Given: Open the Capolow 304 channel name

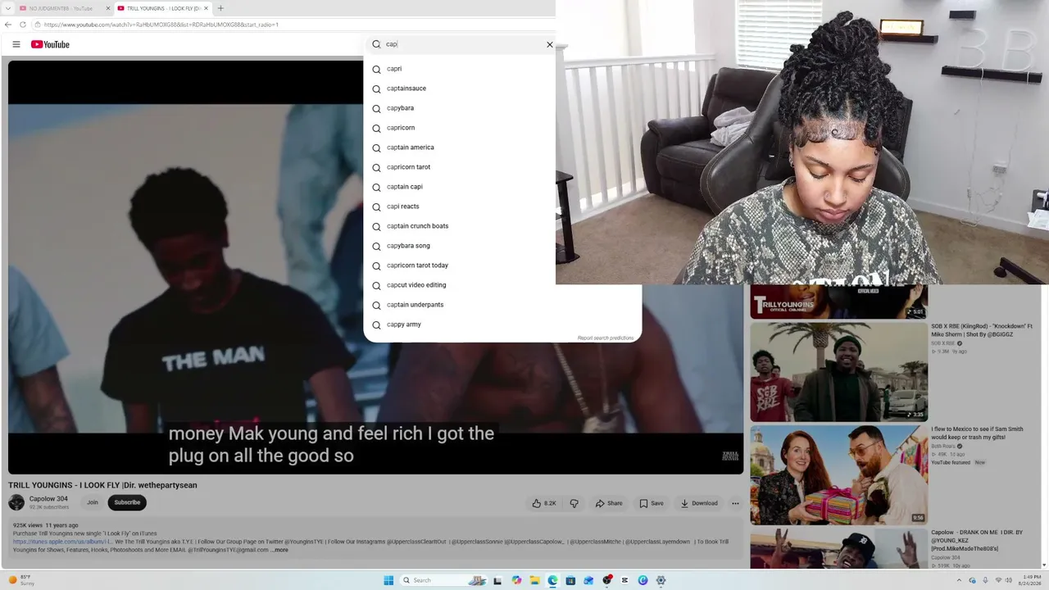Looking at the screenshot, I should (48, 499).
